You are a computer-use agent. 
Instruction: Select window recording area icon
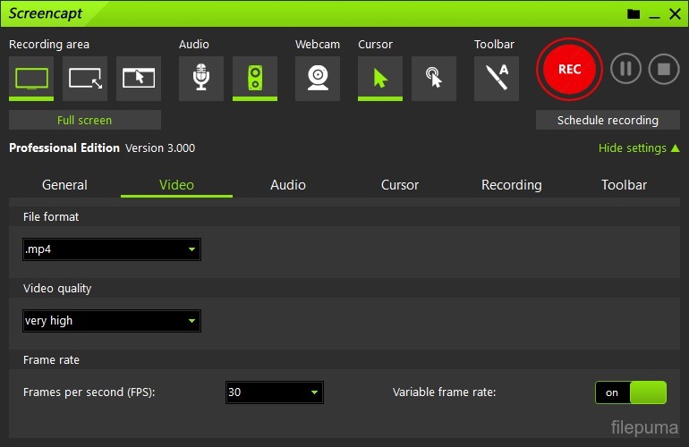click(139, 78)
